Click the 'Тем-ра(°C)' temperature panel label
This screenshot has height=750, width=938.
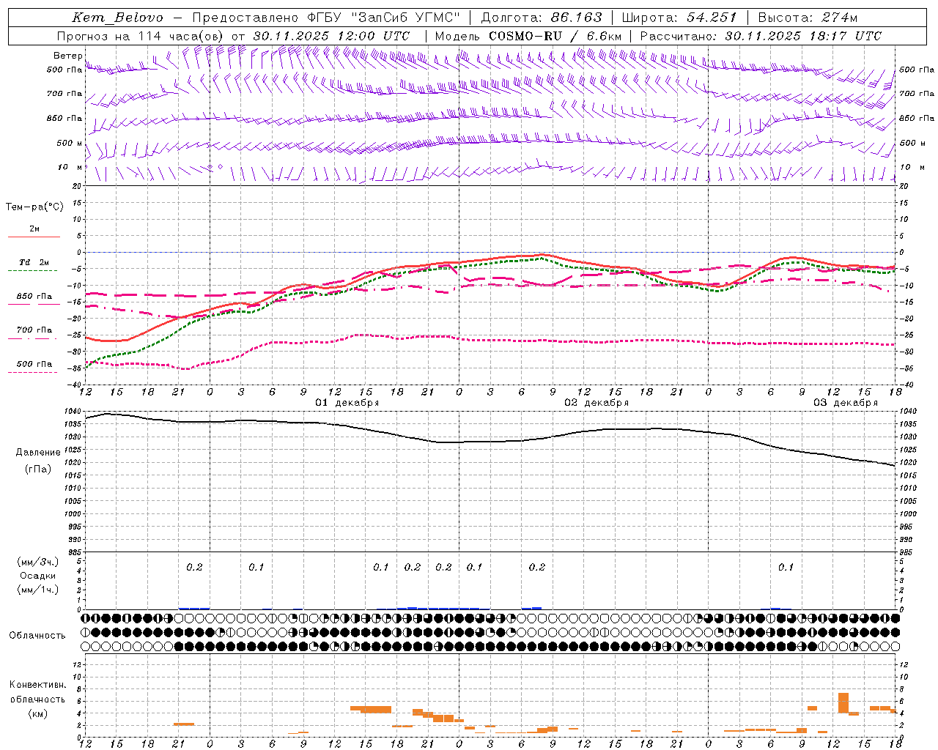34,207
